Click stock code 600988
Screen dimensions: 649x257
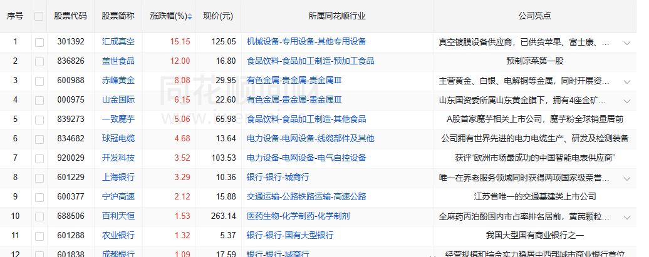71,81
